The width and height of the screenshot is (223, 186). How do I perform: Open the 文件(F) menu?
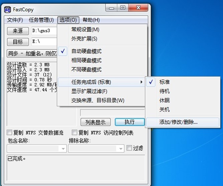(x=15, y=20)
